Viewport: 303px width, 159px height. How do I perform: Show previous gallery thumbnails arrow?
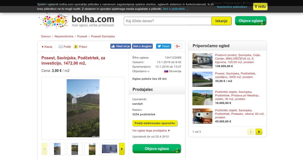[44, 149]
